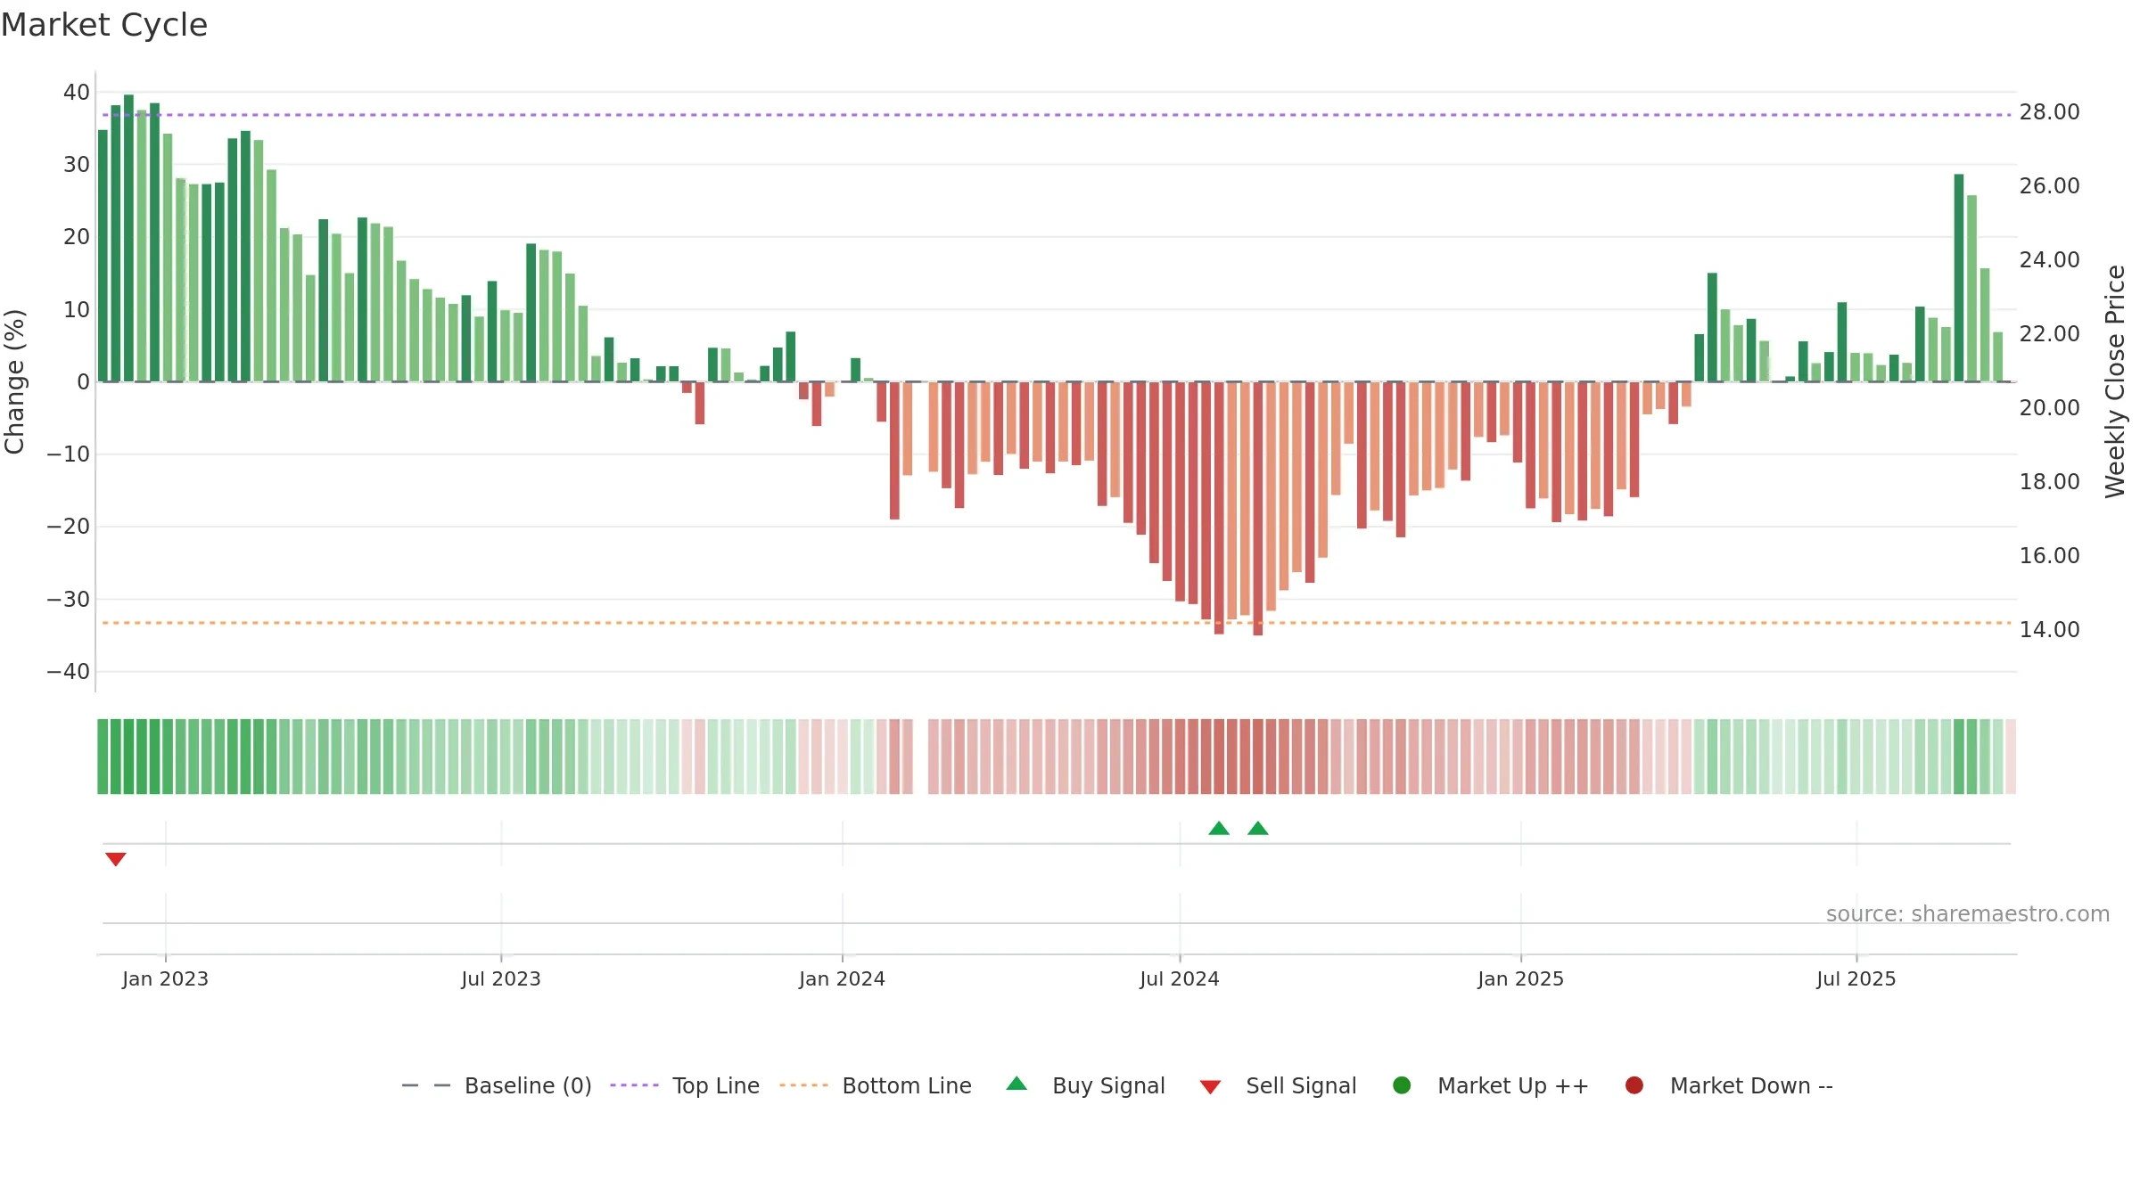Click the orange dotted bottom line on the chart
Screen dimensions: 2140x1203
(x=1057, y=623)
